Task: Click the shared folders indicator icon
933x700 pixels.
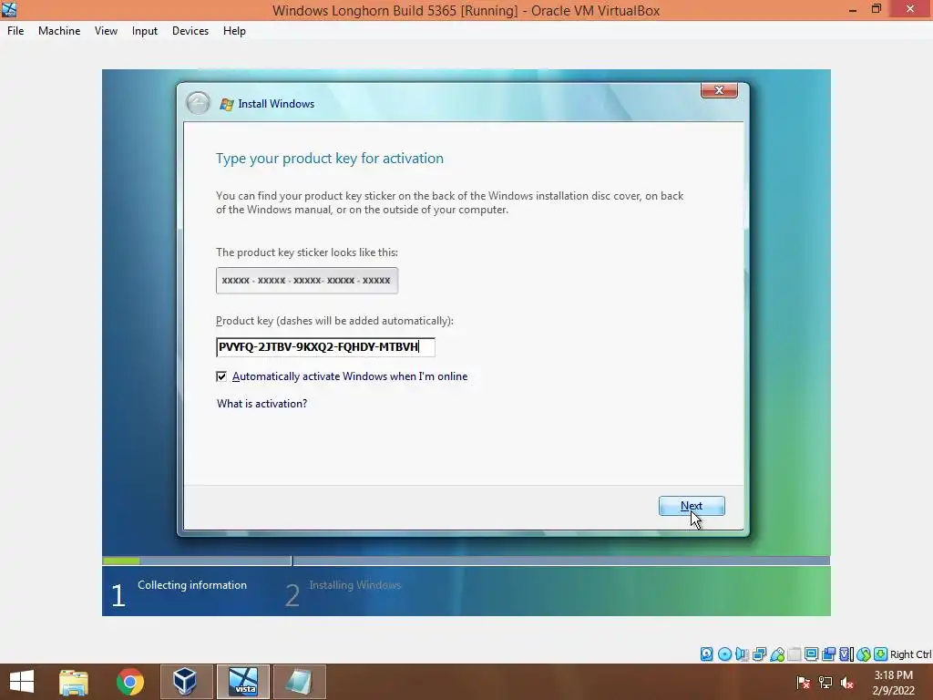Action: (795, 654)
